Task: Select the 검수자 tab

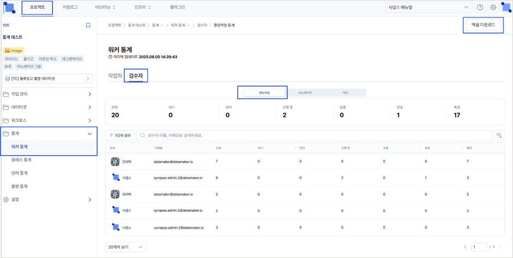Action: (x=135, y=76)
